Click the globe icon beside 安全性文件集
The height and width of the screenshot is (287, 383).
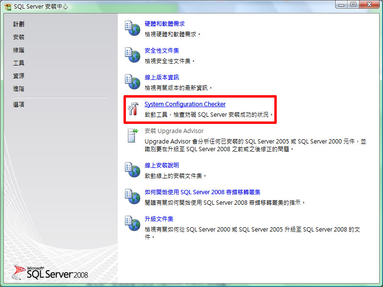[x=133, y=55]
